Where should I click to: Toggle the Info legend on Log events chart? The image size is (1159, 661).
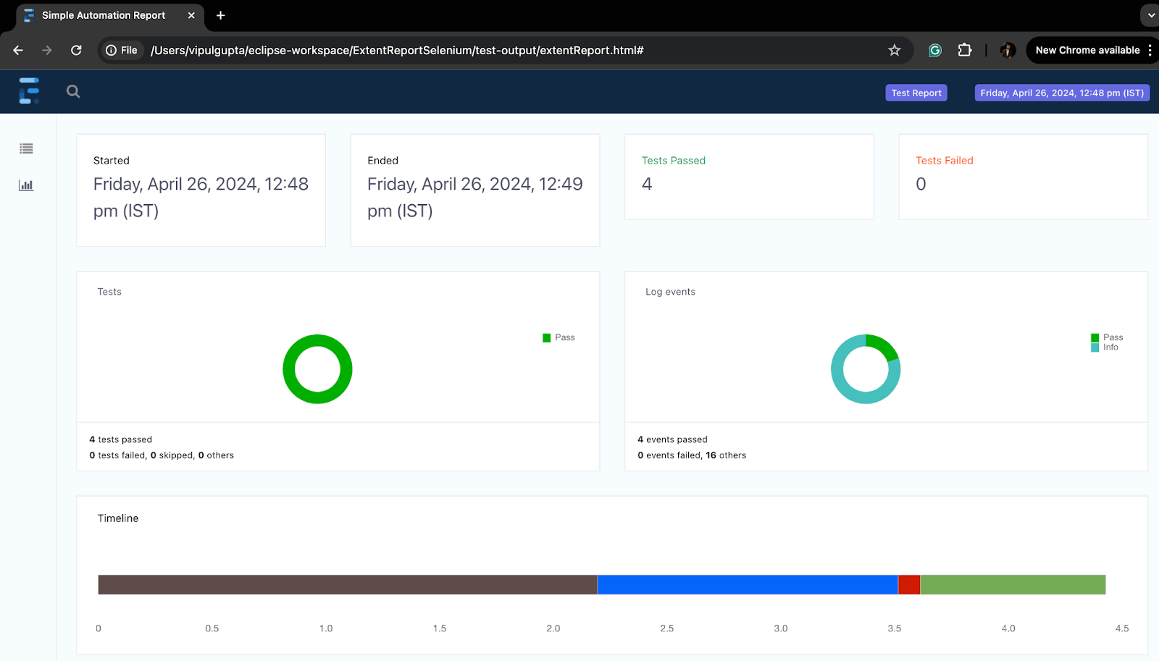click(x=1106, y=347)
